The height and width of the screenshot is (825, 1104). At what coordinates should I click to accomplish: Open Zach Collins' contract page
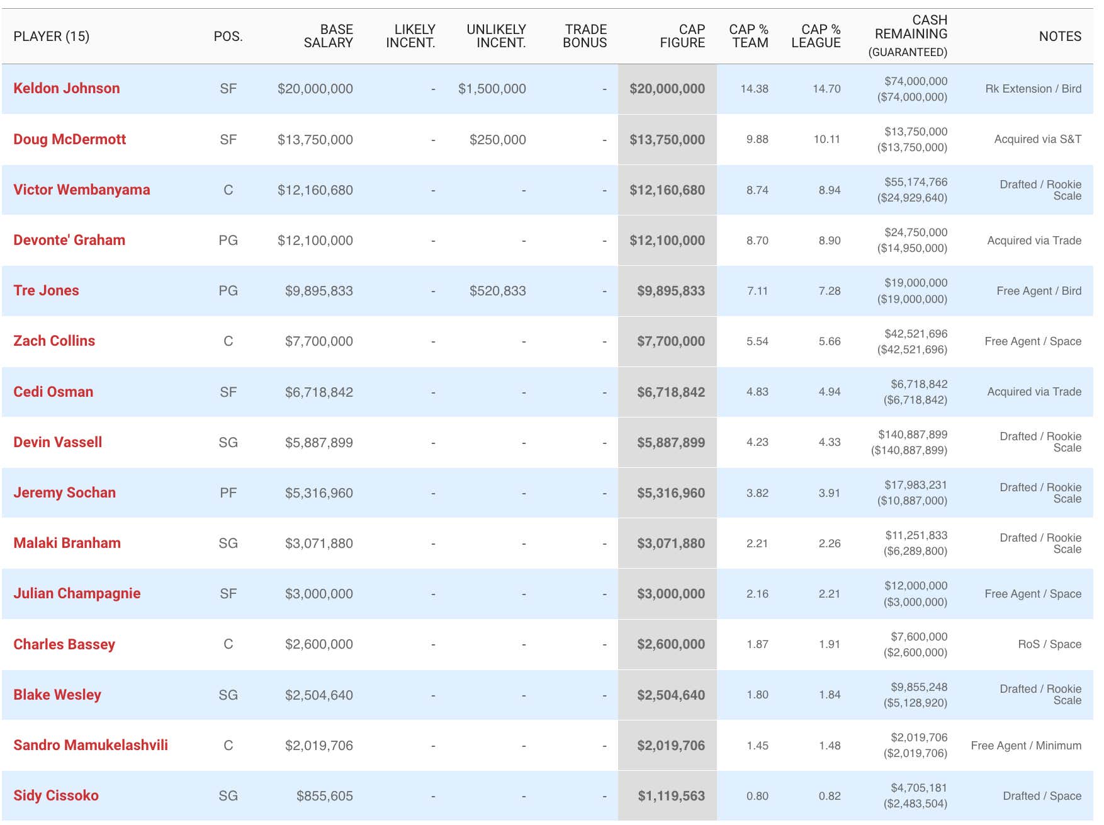[x=54, y=341]
